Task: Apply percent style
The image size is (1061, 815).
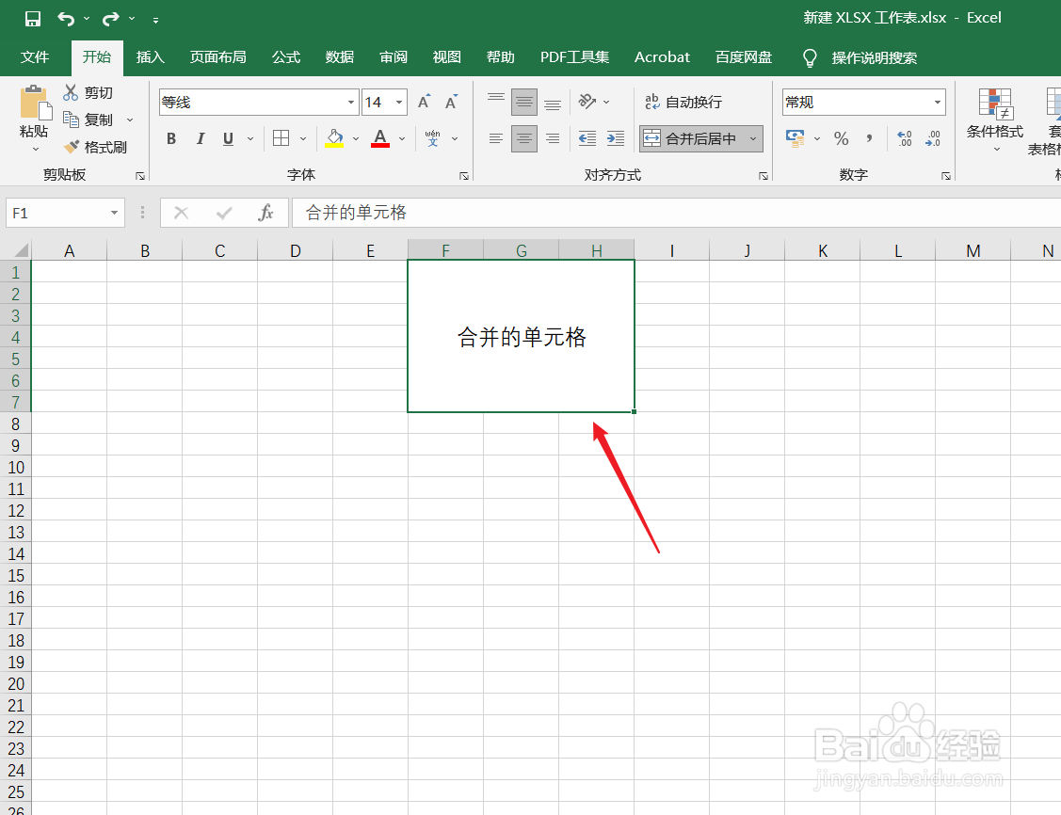Action: coord(841,138)
